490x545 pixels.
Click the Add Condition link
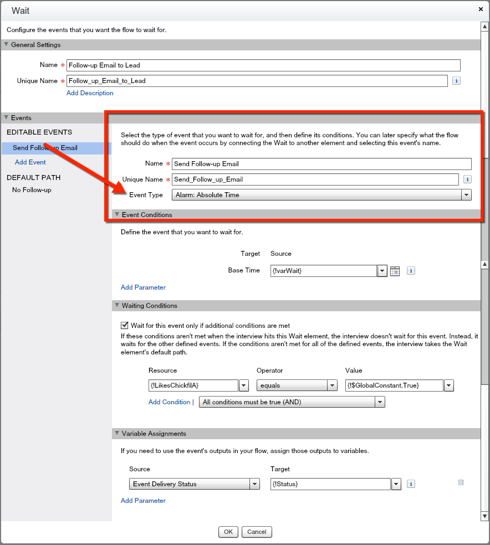[x=169, y=402]
